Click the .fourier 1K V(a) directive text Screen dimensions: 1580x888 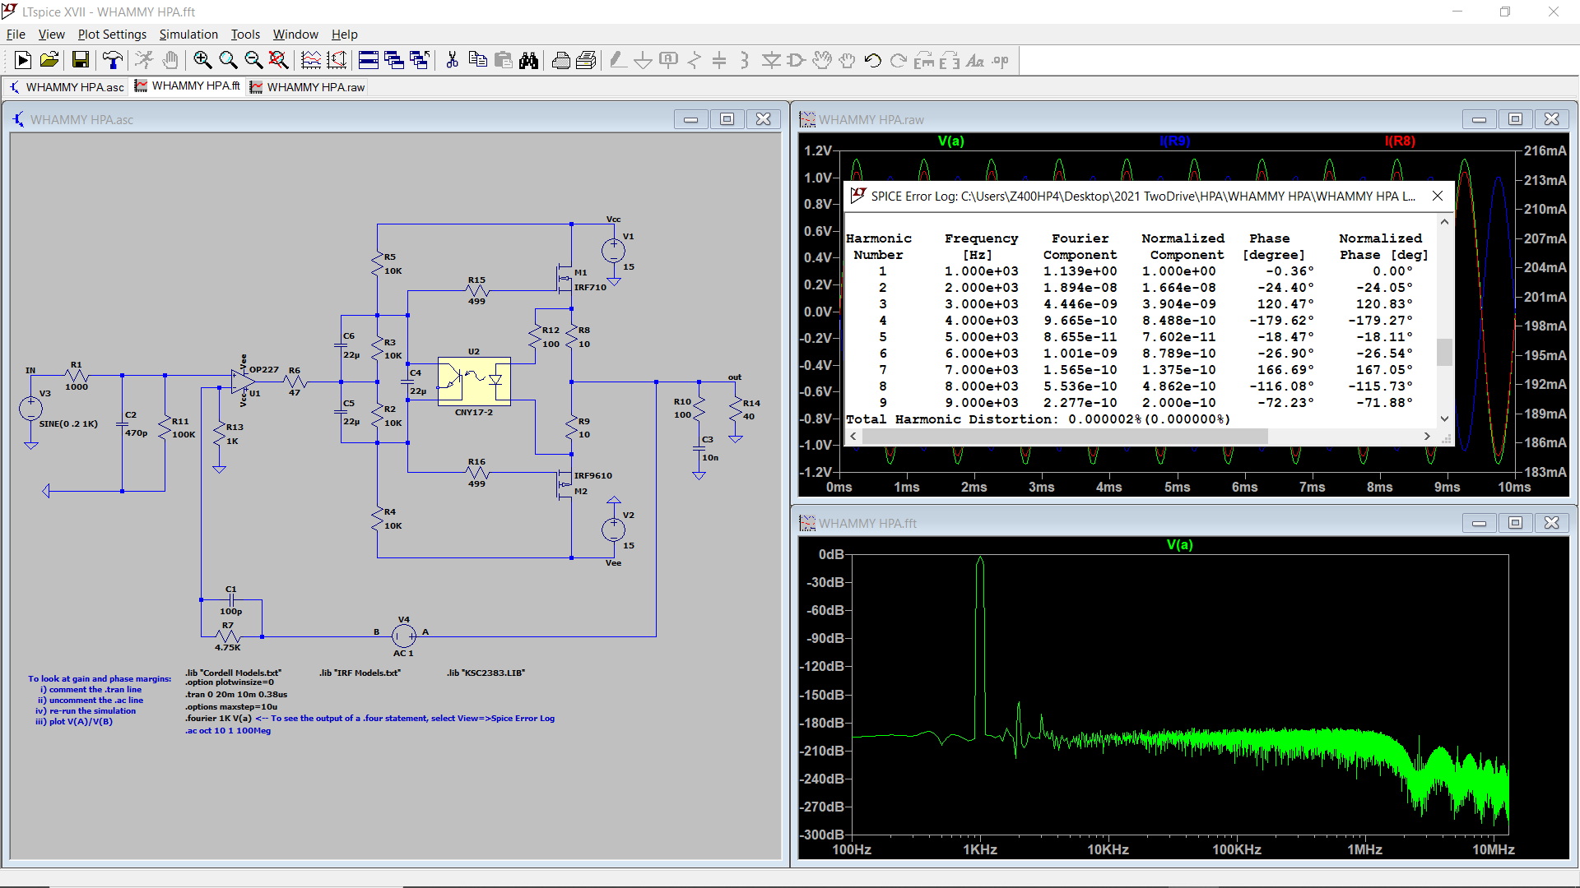pos(218,719)
